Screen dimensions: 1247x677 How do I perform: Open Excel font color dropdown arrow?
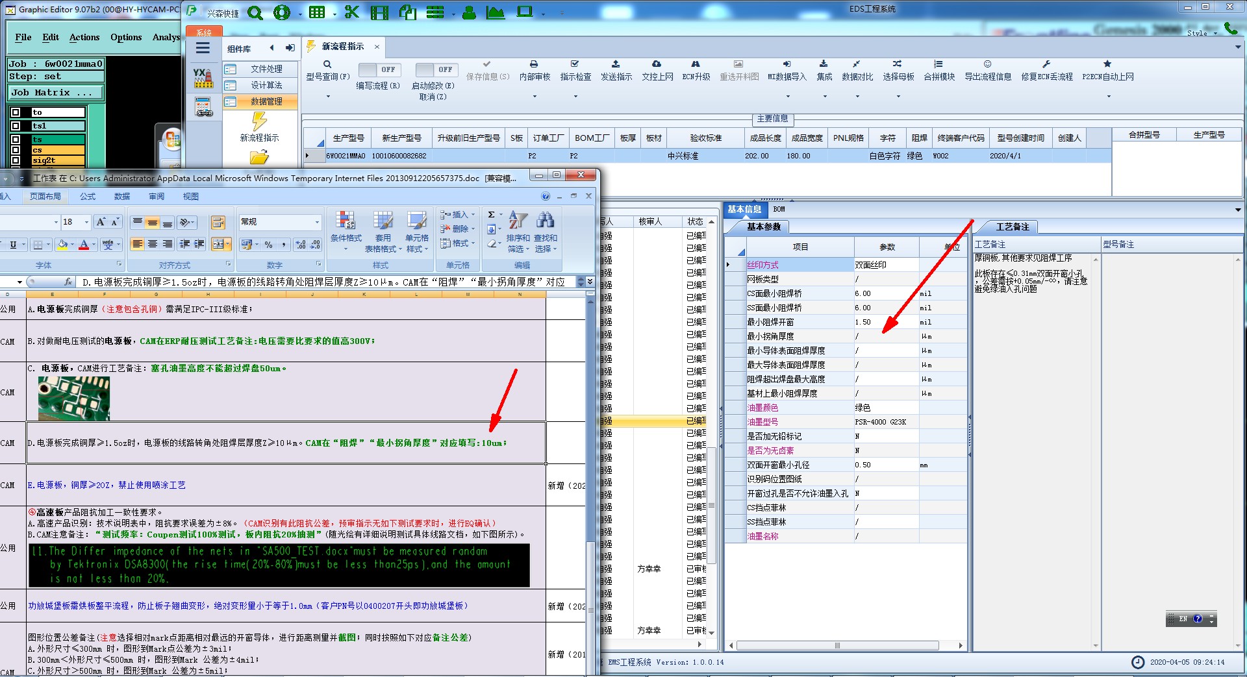tap(94, 245)
